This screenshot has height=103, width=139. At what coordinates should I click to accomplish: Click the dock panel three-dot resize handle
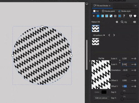(90, 61)
